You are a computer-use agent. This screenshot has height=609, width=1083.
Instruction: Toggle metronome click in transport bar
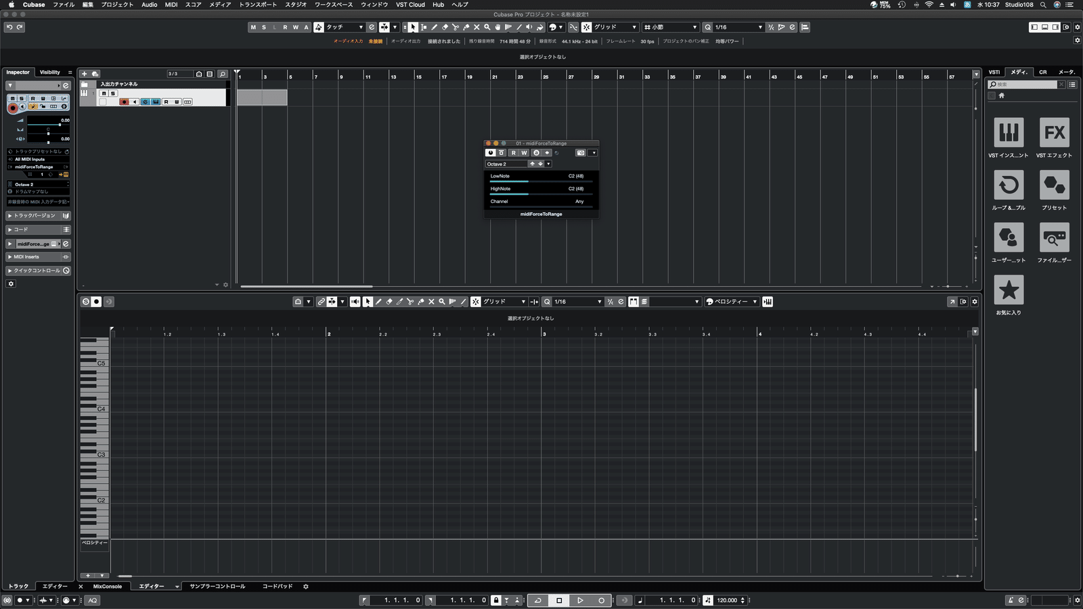tap(1011, 600)
